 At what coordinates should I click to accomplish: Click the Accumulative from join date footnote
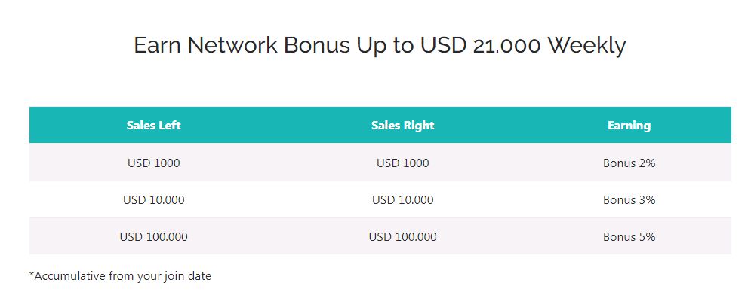(120, 276)
